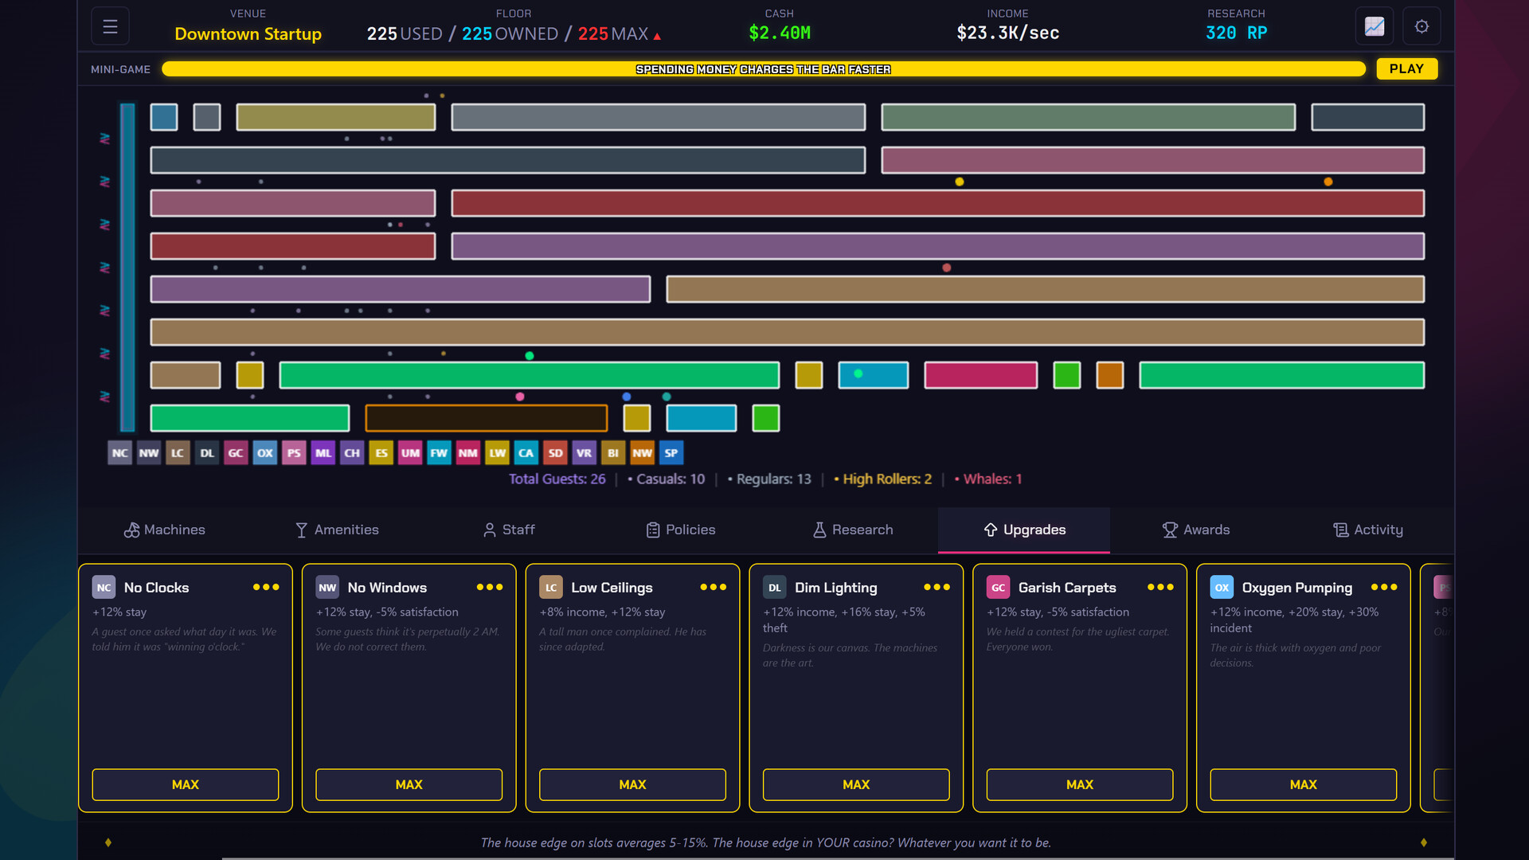This screenshot has width=1529, height=860.
Task: Select the OX badge in upgrade strip
Action: coord(265,453)
